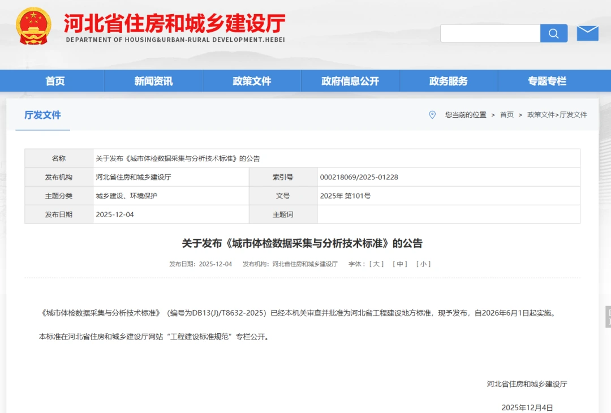Click the paragraph mentioning 工程建设标准规范 专栏

(x=154, y=337)
